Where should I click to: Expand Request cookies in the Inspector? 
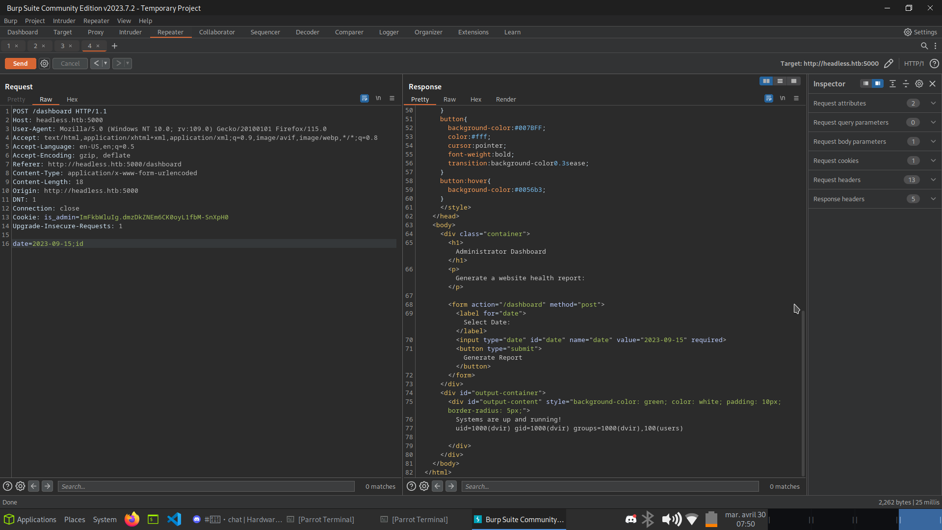click(x=933, y=160)
